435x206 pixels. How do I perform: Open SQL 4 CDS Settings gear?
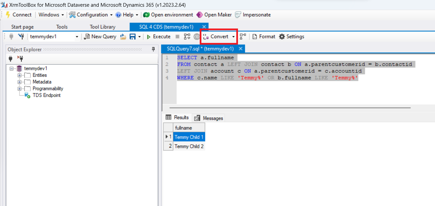(x=292, y=37)
